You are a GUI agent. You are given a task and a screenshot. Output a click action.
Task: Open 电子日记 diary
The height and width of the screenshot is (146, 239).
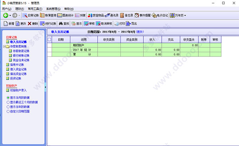(160, 16)
